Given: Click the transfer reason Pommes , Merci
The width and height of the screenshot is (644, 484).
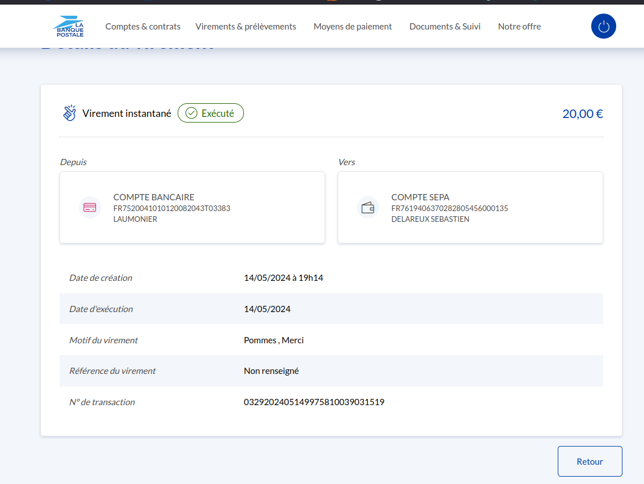Looking at the screenshot, I should pyautogui.click(x=273, y=340).
